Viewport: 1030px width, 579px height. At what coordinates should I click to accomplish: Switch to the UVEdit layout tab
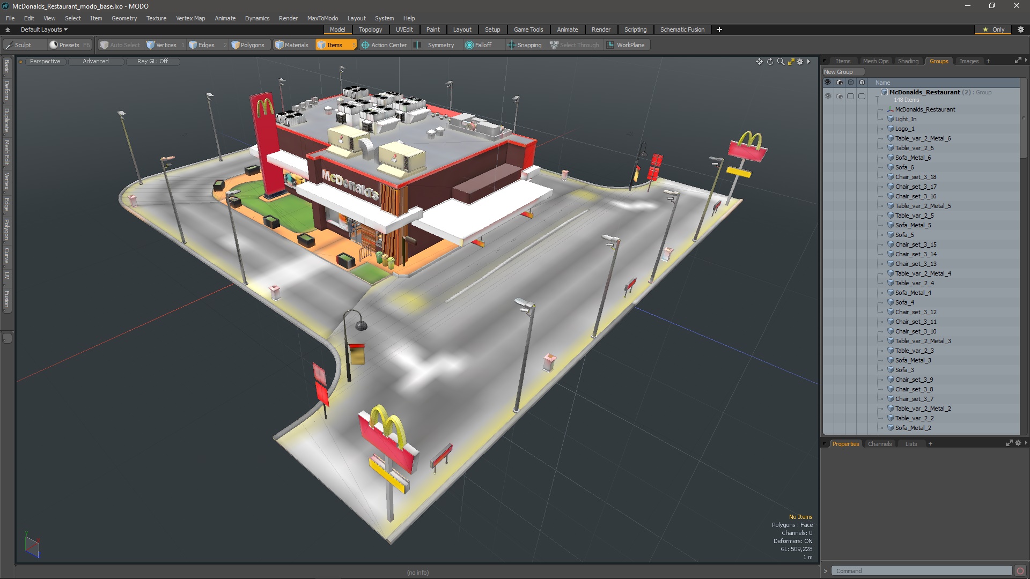click(x=404, y=29)
